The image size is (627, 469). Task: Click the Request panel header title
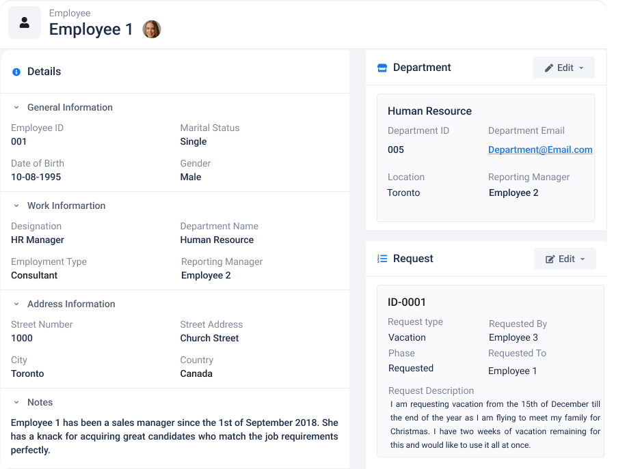[413, 259]
